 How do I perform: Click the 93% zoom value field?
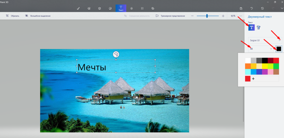pos(233,16)
